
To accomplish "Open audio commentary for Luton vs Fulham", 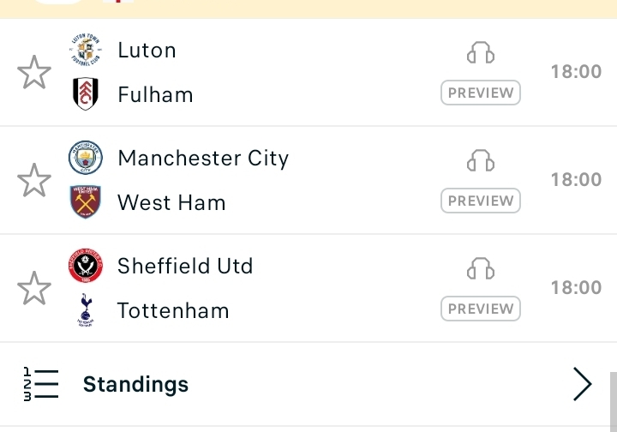I will click(x=481, y=53).
